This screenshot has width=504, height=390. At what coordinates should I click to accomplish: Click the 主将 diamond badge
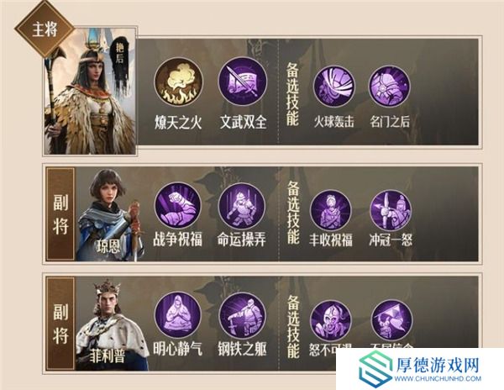[45, 29]
